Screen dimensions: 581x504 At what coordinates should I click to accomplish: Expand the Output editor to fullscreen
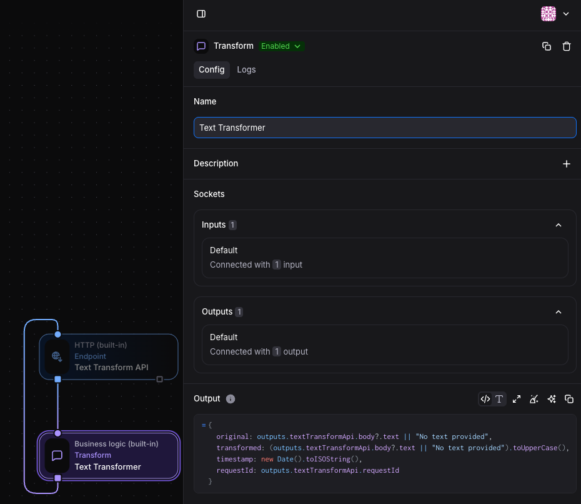click(516, 398)
